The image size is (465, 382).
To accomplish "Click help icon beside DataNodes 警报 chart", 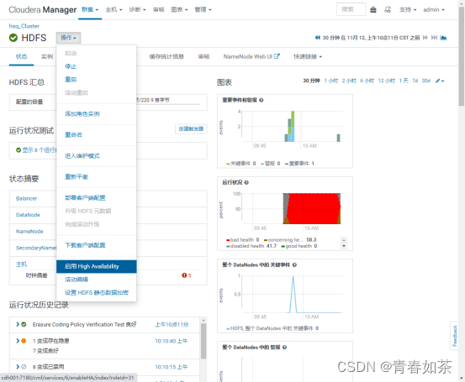I will click(x=285, y=347).
